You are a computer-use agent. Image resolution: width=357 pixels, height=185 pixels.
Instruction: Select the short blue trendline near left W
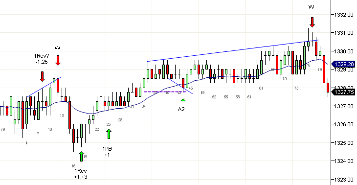click(44, 87)
